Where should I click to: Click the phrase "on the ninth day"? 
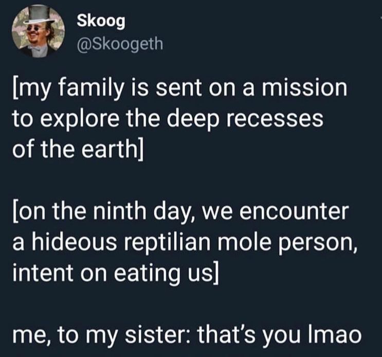pos(104,211)
